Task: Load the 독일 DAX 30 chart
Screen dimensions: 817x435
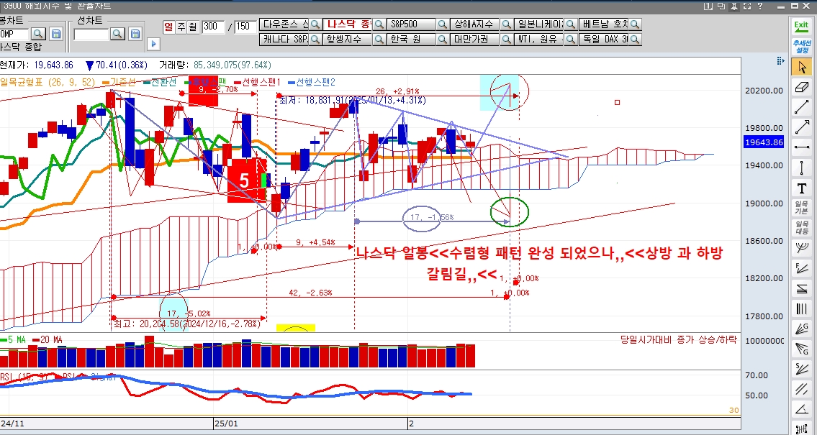Action: (603, 40)
